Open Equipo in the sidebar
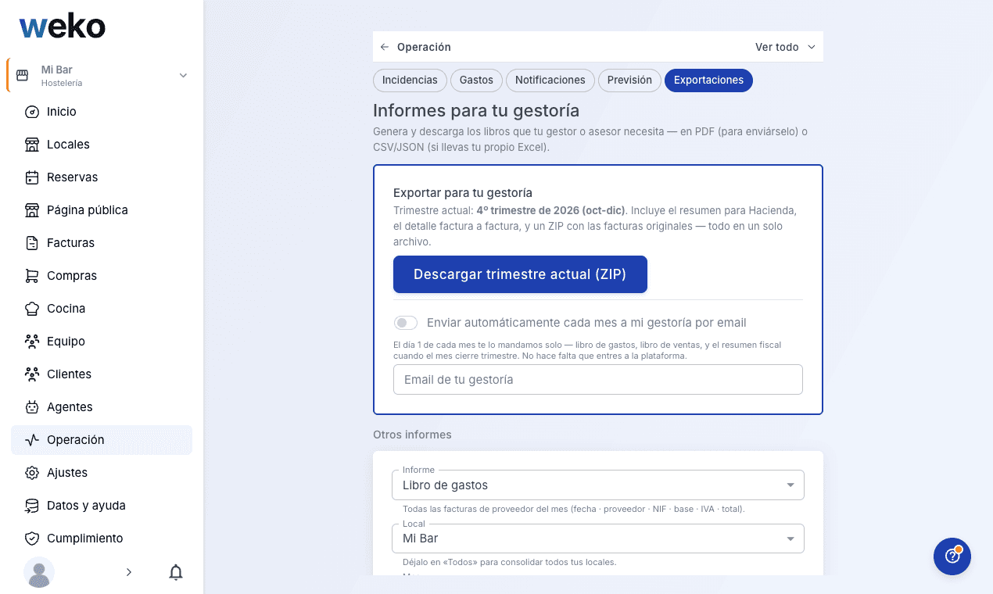The width and height of the screenshot is (993, 594). click(x=102, y=342)
